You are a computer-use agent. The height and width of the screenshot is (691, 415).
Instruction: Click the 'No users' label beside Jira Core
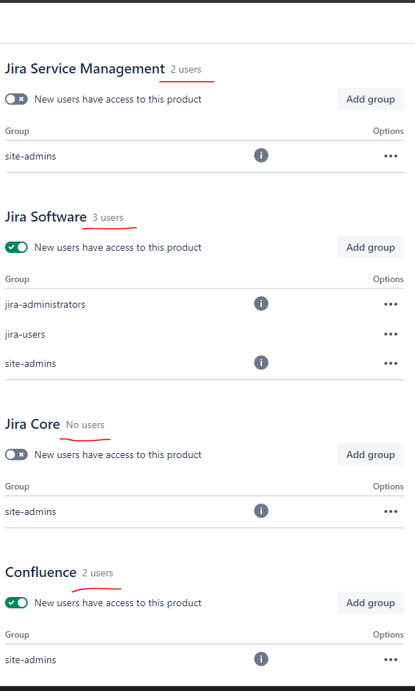click(85, 425)
